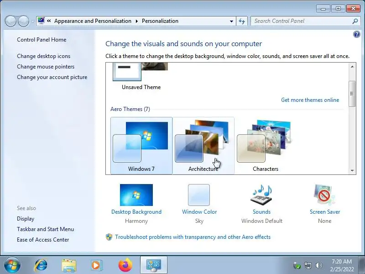Open Ease of Access Center link
This screenshot has width=365, height=274.
43,240
